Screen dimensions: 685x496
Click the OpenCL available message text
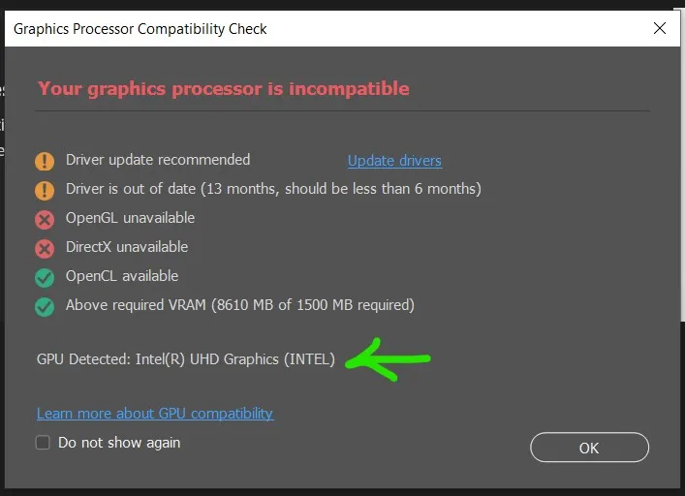(x=122, y=276)
